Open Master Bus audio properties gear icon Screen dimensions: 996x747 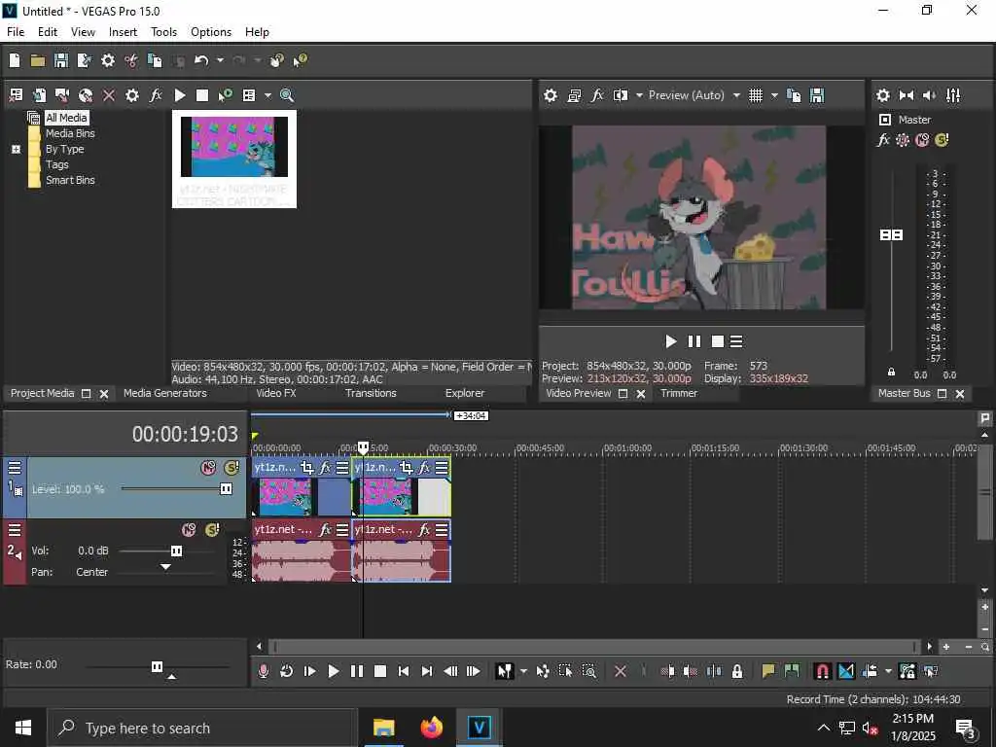tap(883, 95)
